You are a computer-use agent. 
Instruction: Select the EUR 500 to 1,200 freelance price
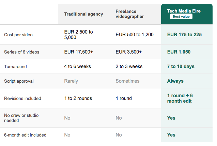click(x=135, y=35)
